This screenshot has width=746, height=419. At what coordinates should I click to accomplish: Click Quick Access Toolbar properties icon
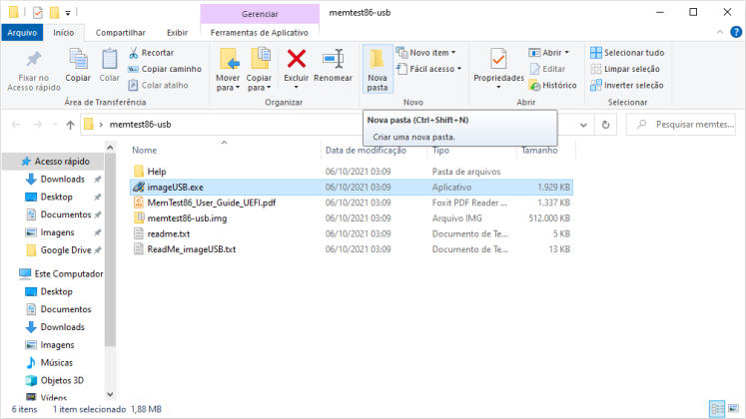(x=38, y=12)
